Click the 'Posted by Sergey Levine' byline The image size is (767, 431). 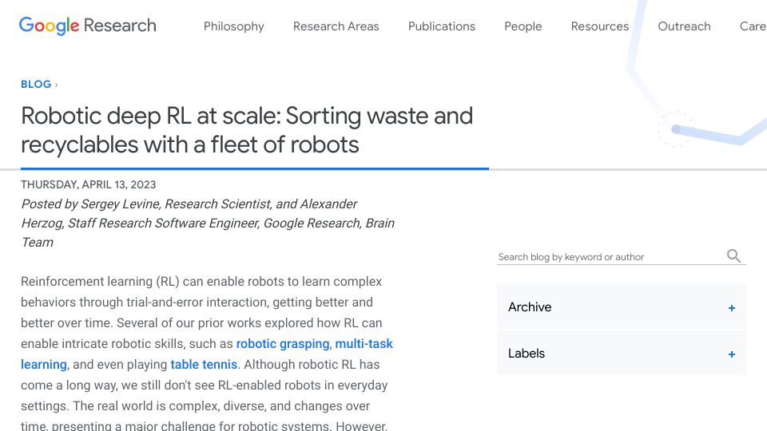tap(208, 223)
